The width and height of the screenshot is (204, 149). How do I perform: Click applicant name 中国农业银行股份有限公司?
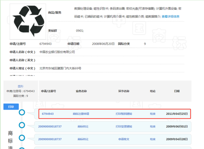point(57,52)
